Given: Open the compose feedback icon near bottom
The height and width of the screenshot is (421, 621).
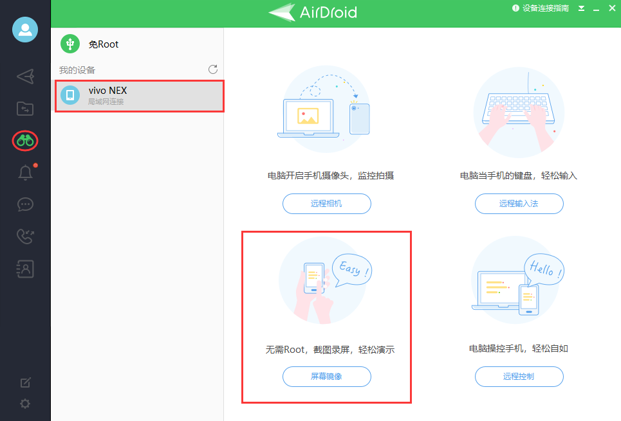Looking at the screenshot, I should pyautogui.click(x=24, y=382).
